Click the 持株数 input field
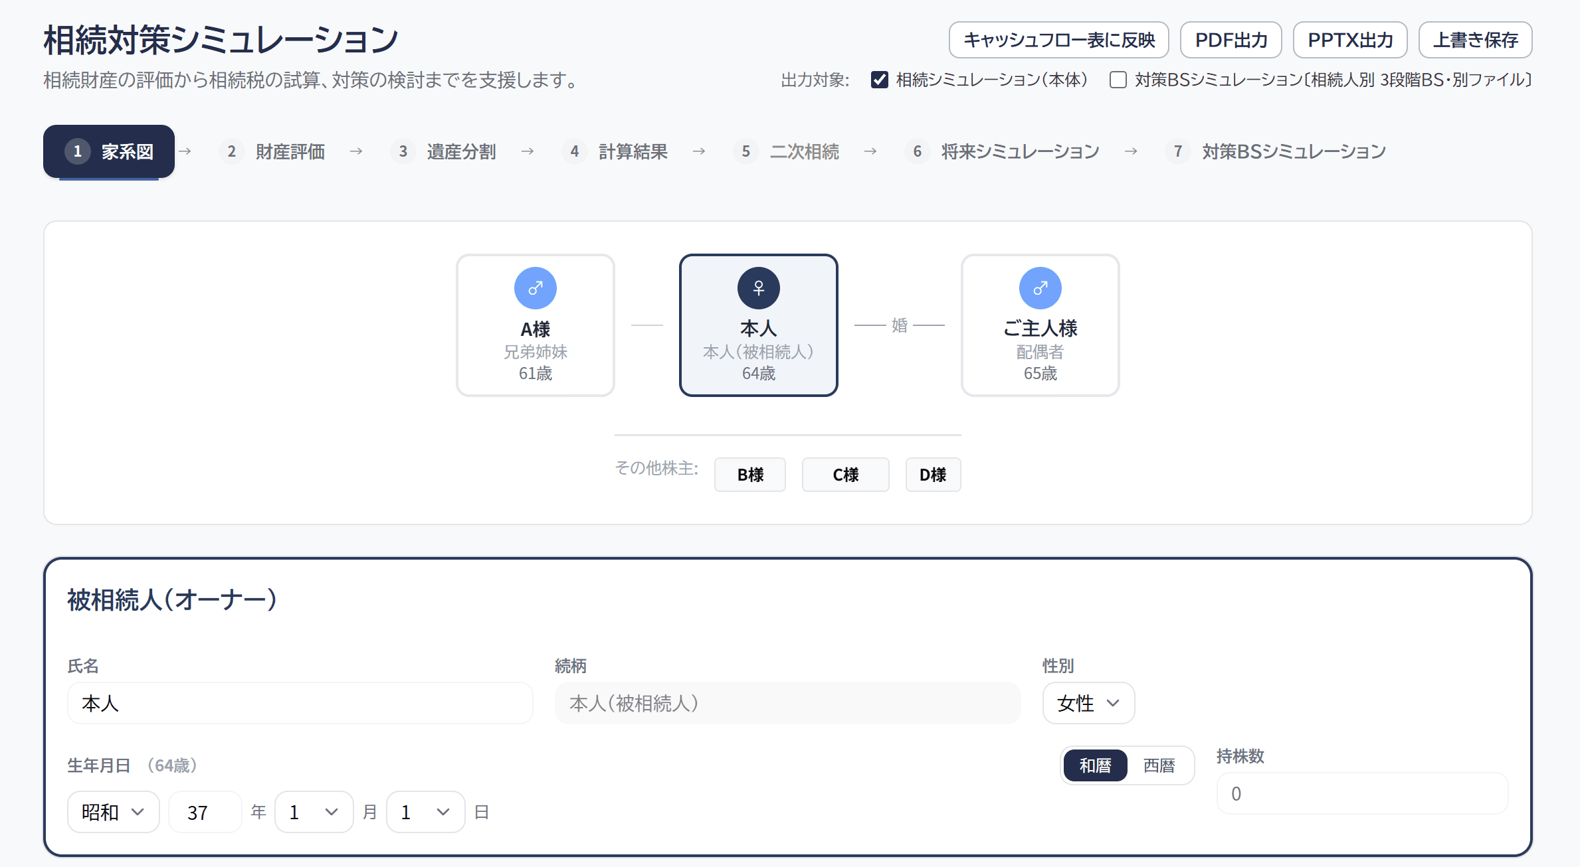1580x867 pixels. (x=1362, y=793)
